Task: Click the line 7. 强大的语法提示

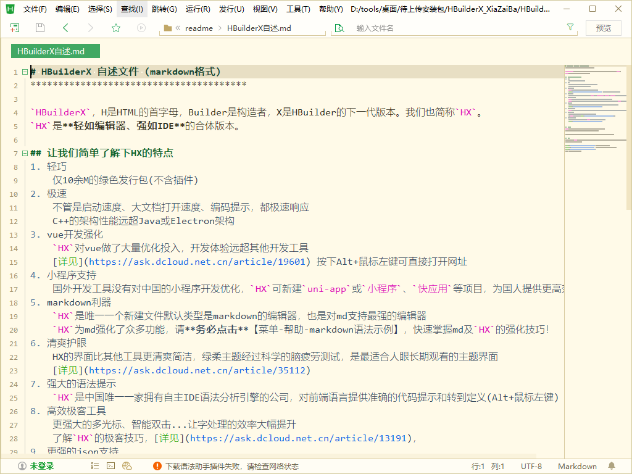Action: coord(73,384)
